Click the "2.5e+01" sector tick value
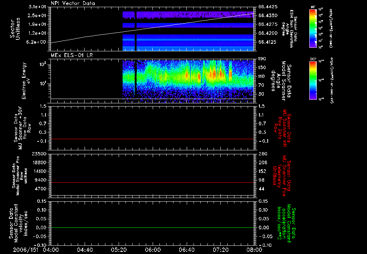367x254 pixels. tap(37, 15)
